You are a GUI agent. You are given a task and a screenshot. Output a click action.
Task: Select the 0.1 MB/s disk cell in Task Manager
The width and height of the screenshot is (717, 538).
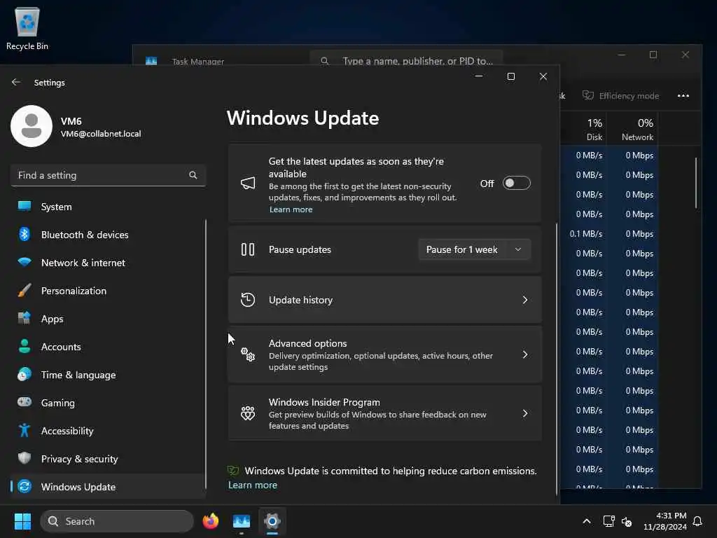pyautogui.click(x=586, y=234)
